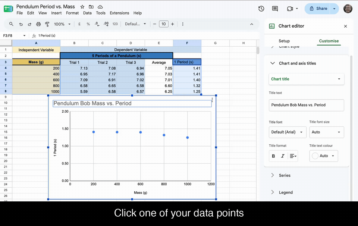
Task: Open the Edit menu
Action: point(31,13)
